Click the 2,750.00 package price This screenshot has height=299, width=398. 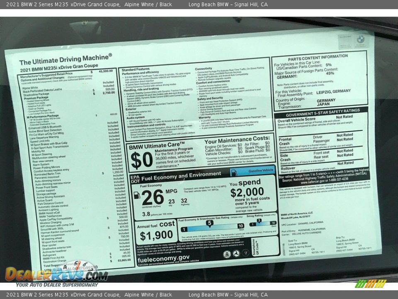point(109,93)
